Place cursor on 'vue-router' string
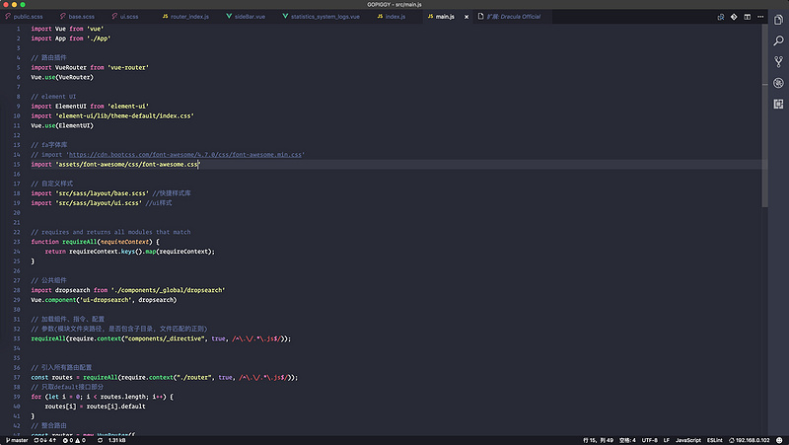 pos(128,67)
